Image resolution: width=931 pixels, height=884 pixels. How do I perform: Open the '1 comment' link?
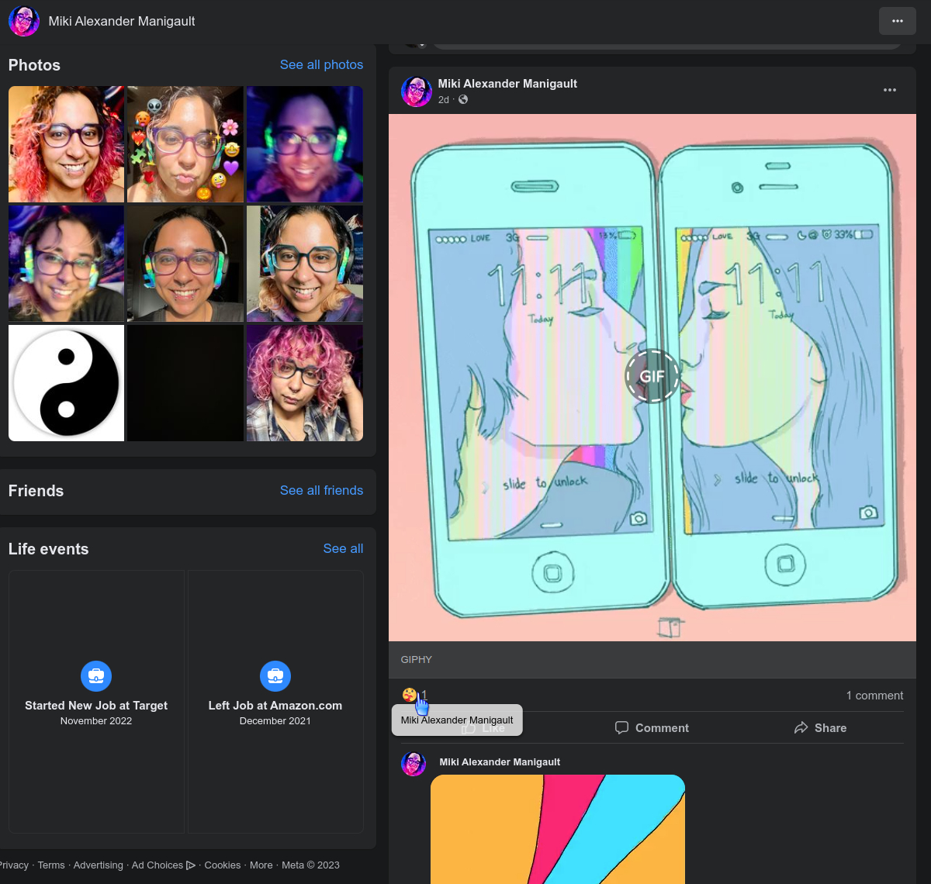(874, 696)
